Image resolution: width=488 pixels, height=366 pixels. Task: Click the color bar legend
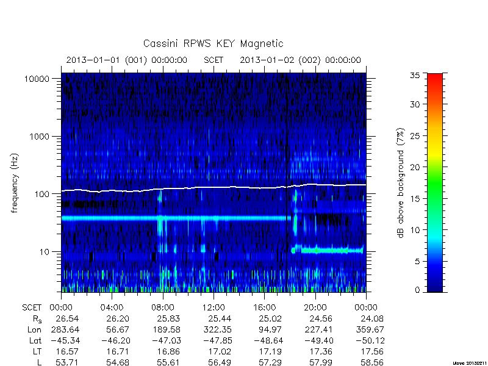coord(435,182)
